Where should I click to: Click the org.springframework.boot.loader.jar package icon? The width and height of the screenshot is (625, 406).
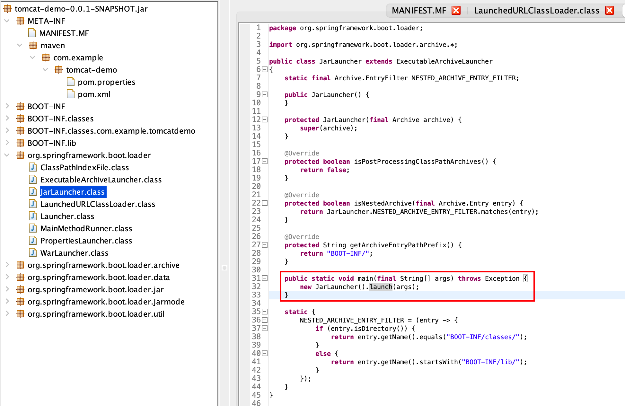(x=20, y=289)
